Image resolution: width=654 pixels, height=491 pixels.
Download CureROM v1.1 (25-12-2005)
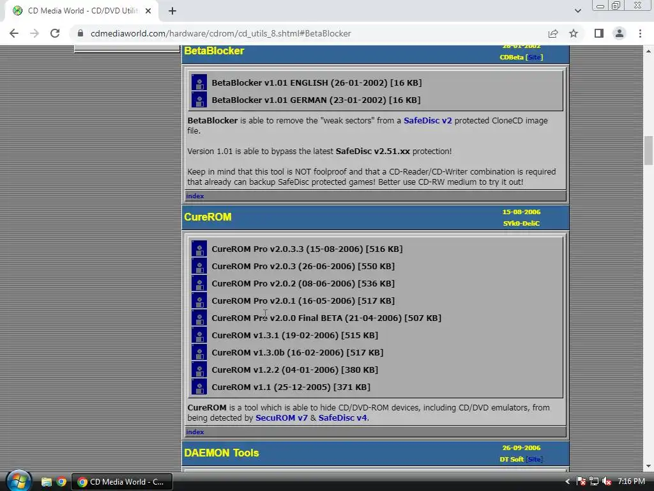291,387
